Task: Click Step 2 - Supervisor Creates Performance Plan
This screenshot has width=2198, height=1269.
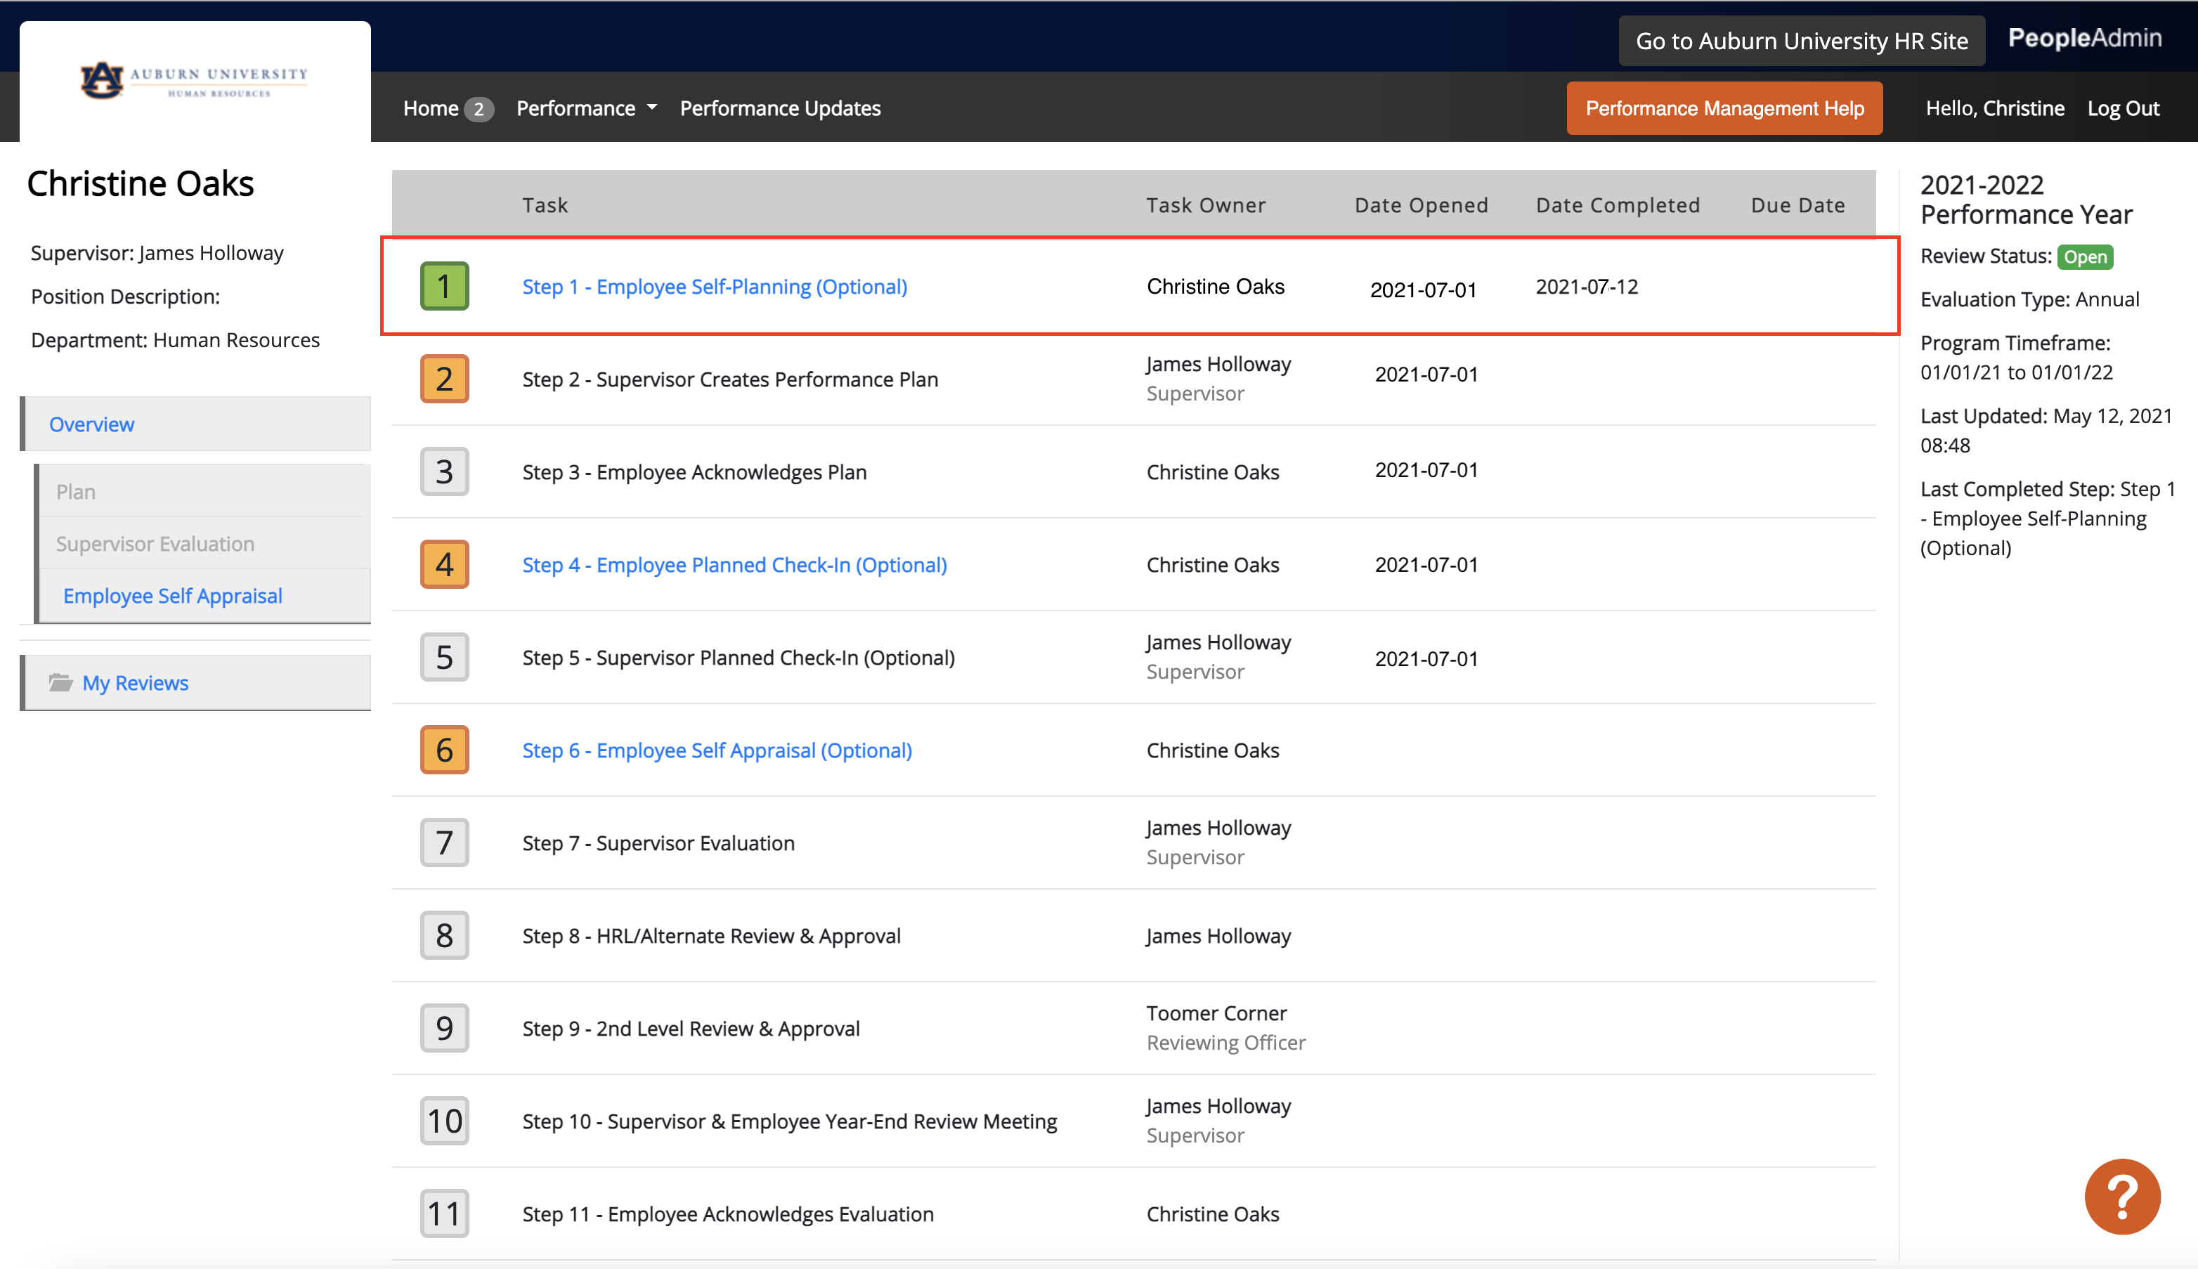Action: pos(730,379)
